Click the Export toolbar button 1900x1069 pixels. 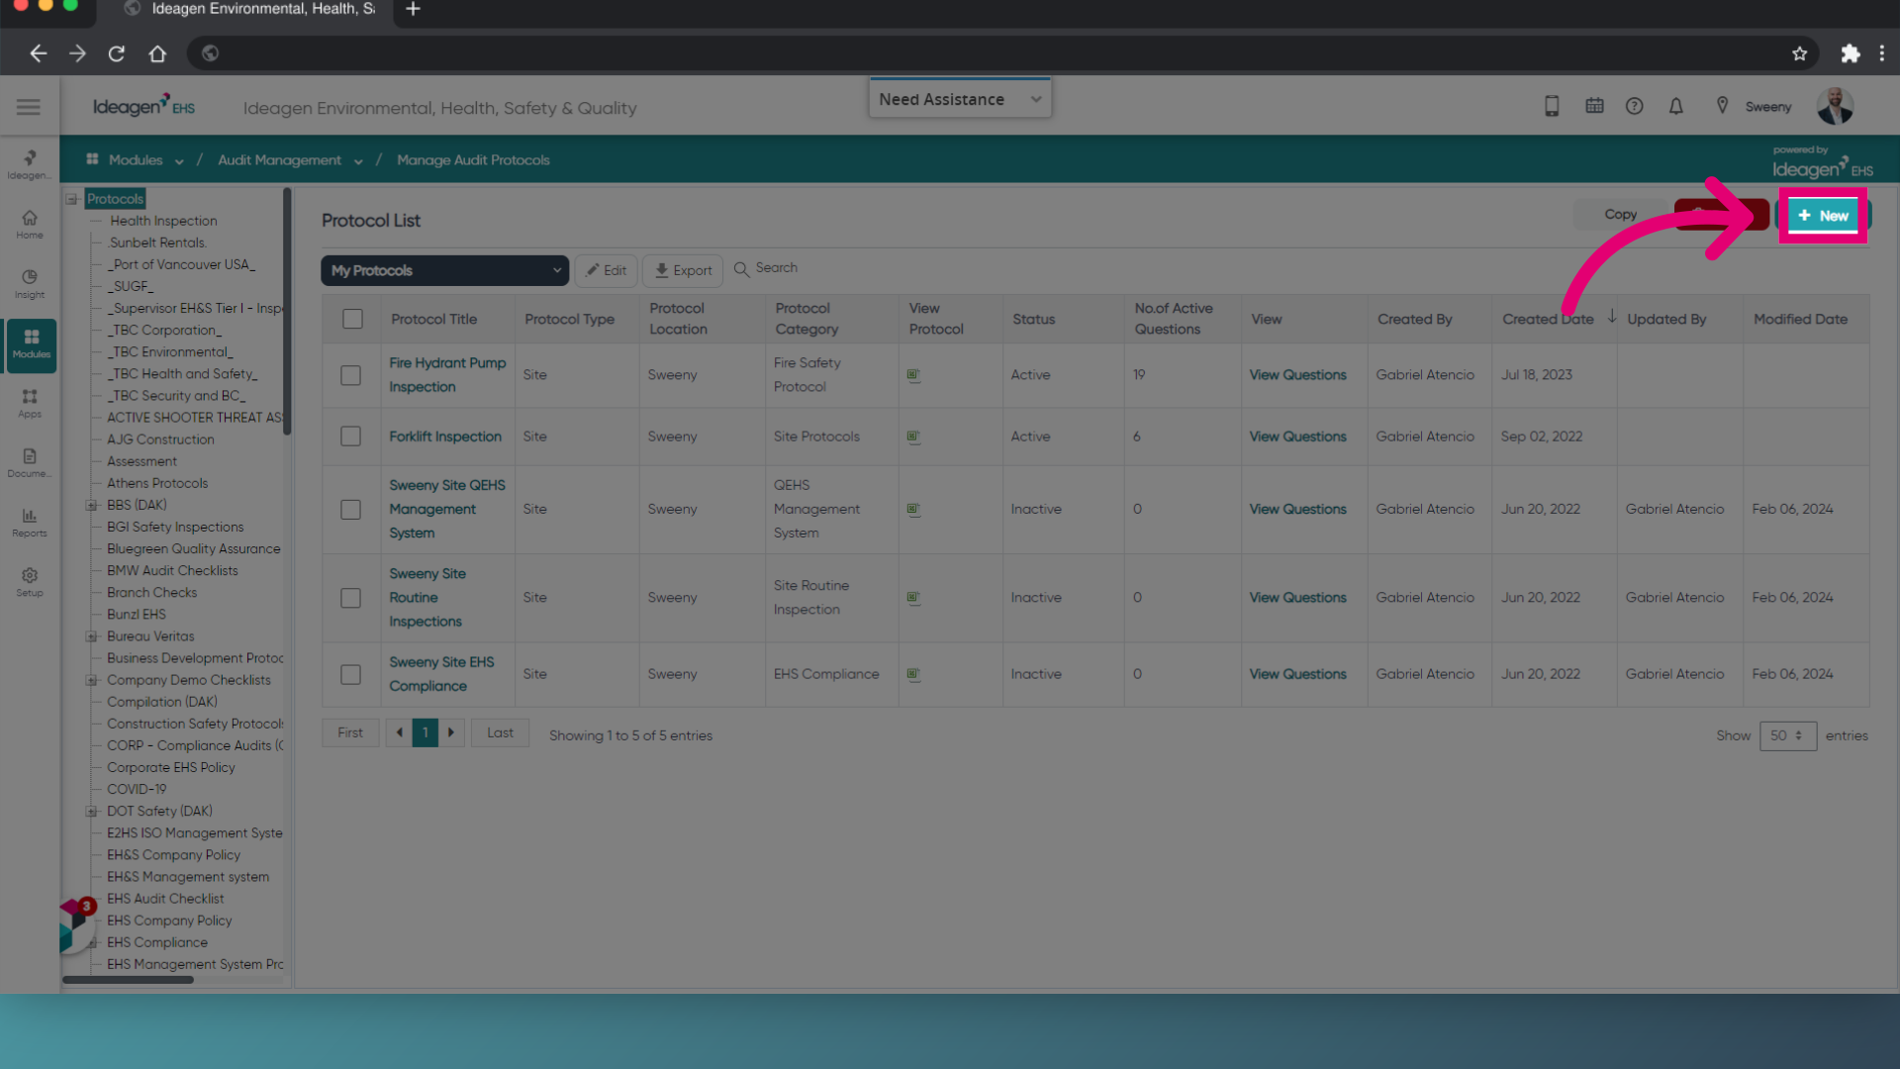point(683,270)
